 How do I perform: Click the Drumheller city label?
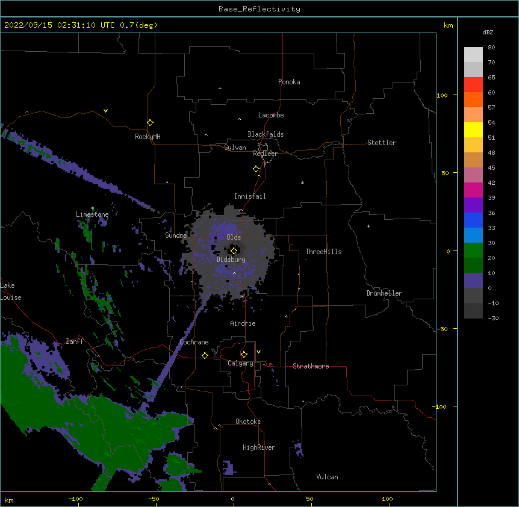click(x=384, y=293)
